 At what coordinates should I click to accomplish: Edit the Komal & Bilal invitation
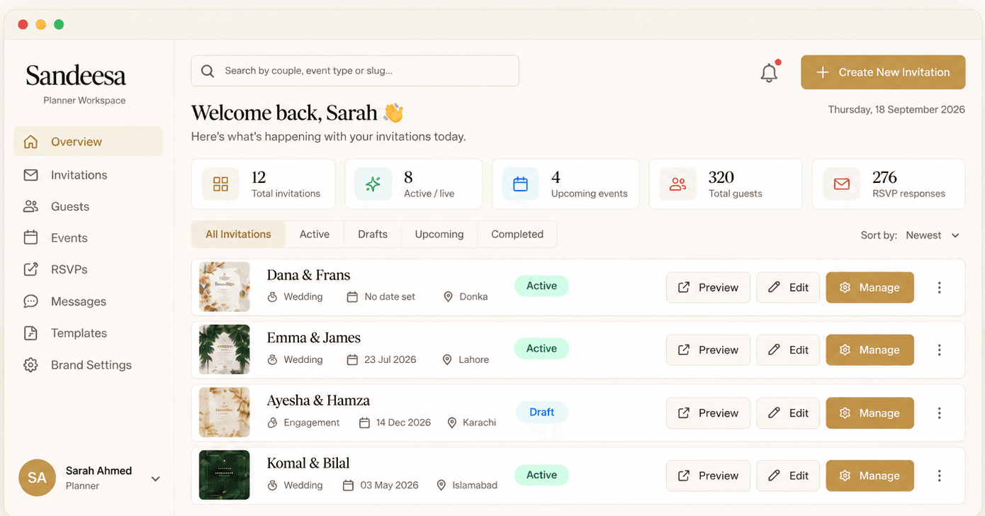(x=788, y=476)
